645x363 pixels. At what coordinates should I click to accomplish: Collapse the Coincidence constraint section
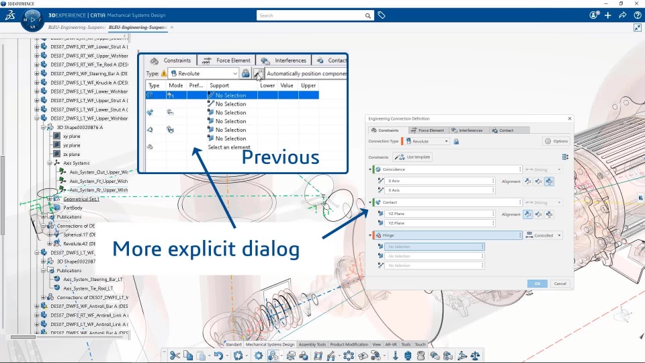click(370, 169)
